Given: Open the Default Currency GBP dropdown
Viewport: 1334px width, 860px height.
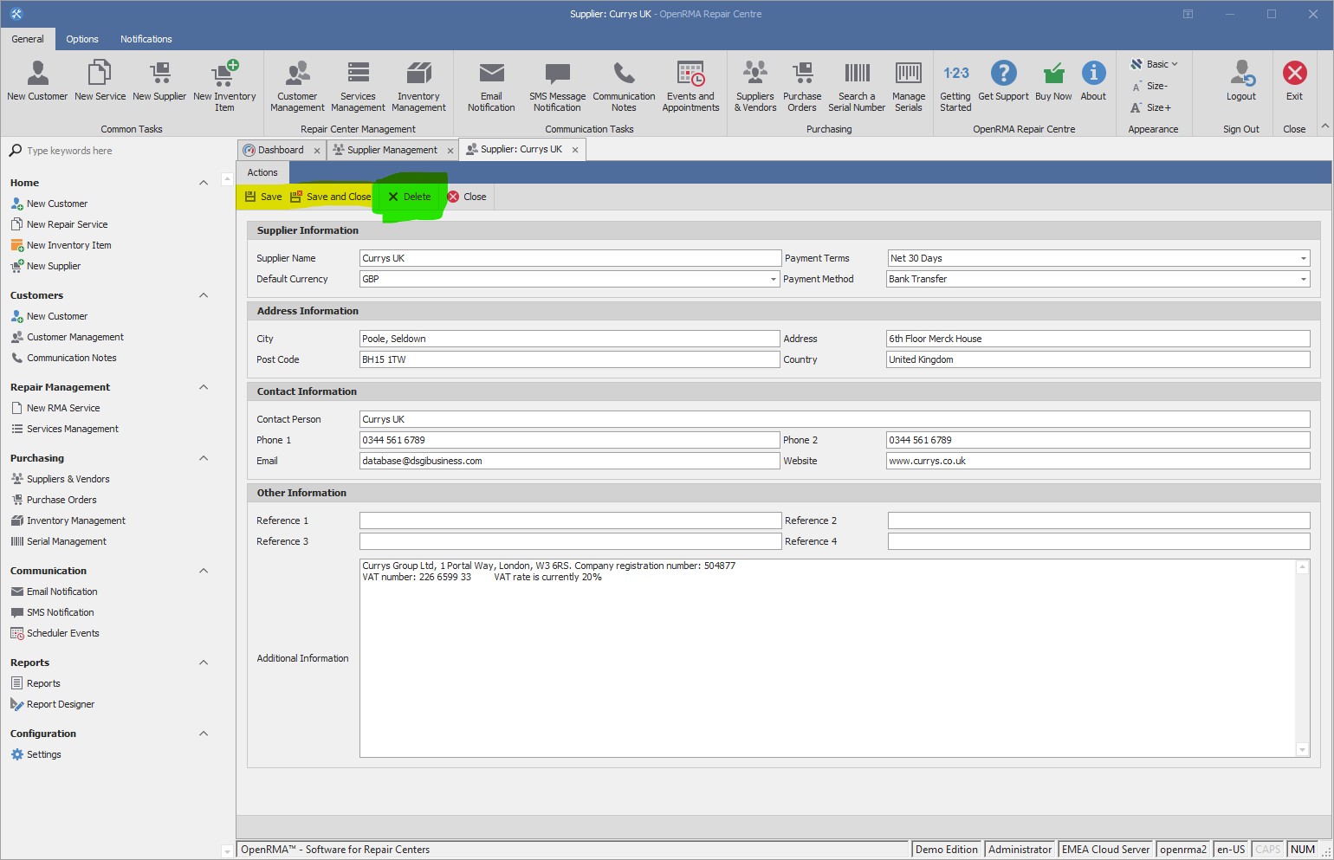Looking at the screenshot, I should [774, 279].
